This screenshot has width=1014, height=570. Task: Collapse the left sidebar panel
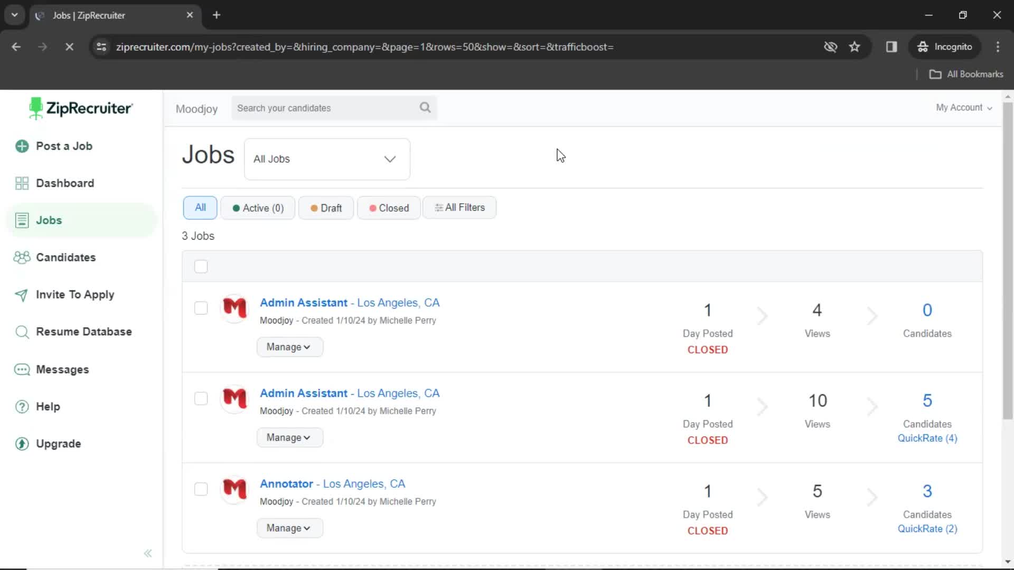tap(148, 553)
